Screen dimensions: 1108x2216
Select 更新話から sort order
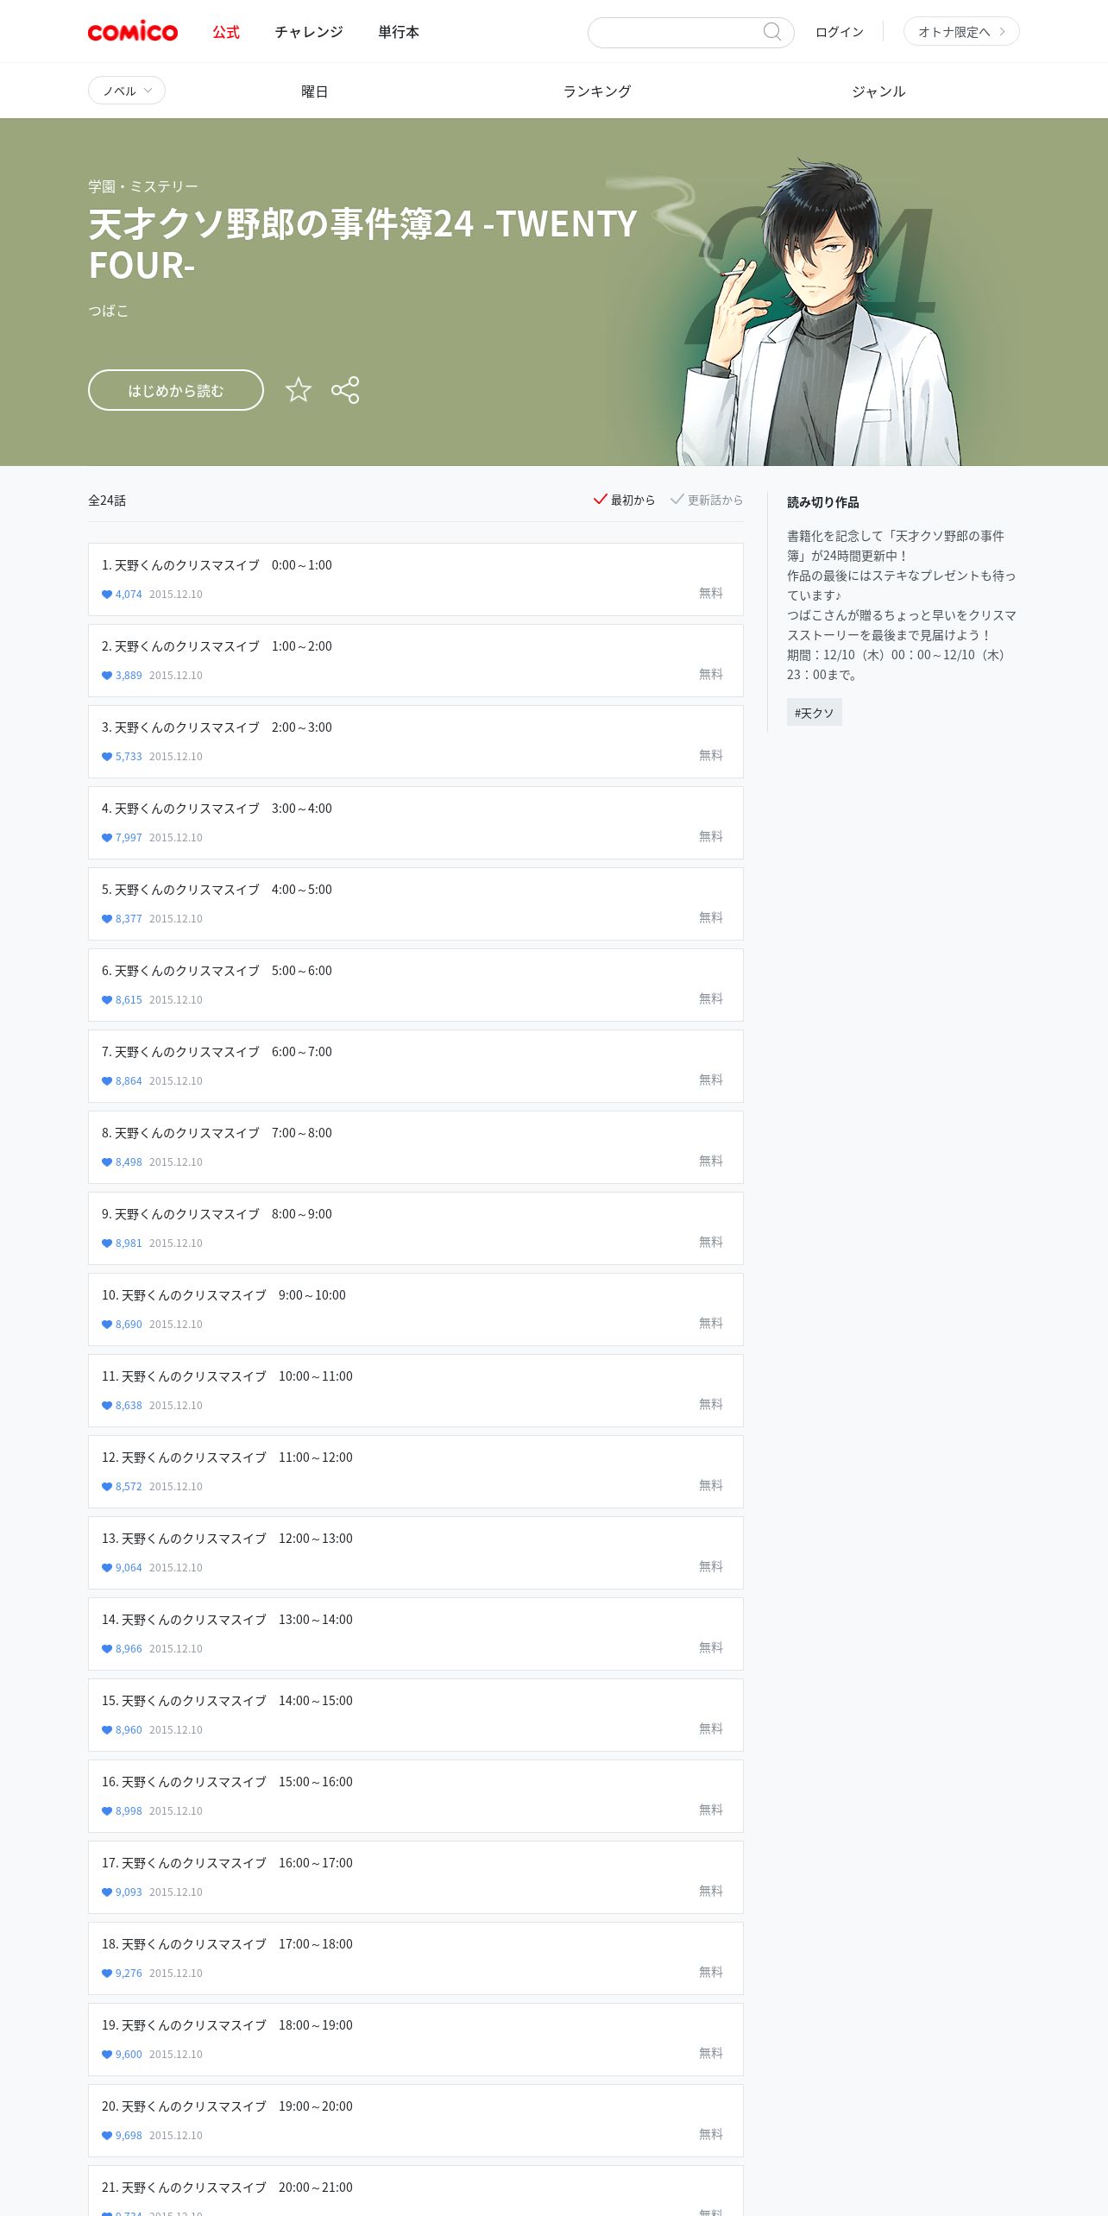(707, 500)
